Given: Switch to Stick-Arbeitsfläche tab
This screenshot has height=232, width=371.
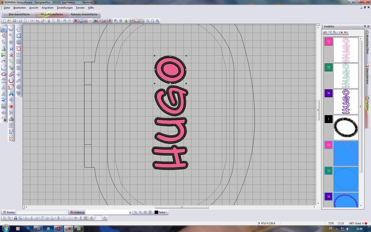Looking at the screenshot, I should coord(51,14).
